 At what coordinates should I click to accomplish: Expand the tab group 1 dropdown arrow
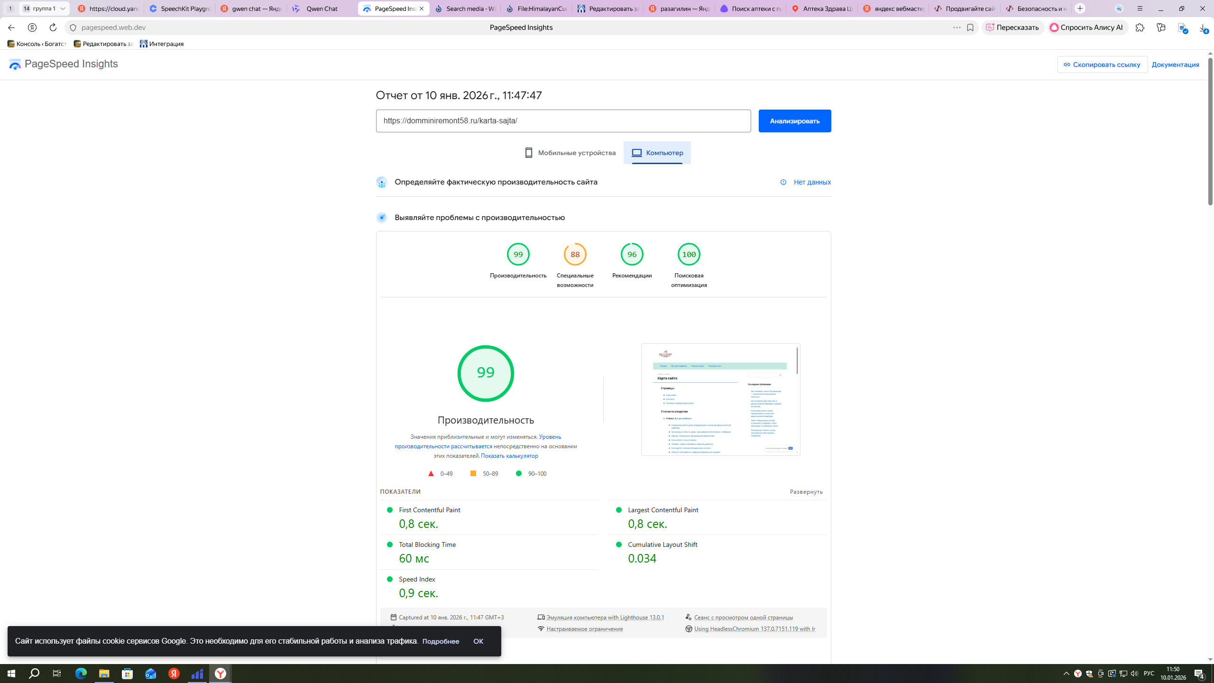(x=63, y=9)
